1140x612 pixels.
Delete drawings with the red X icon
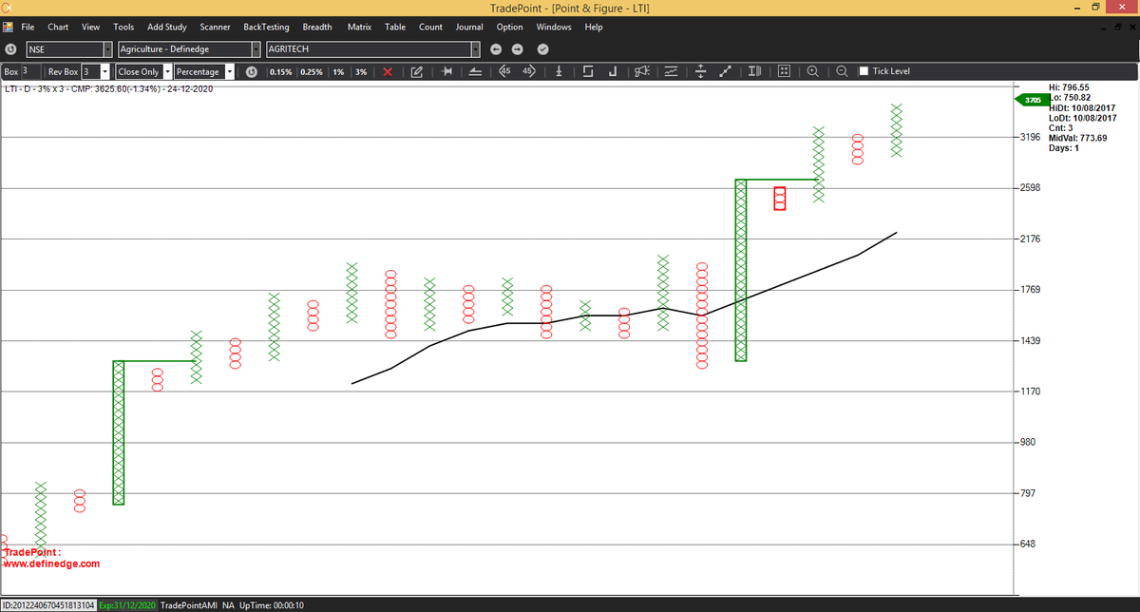tap(388, 71)
